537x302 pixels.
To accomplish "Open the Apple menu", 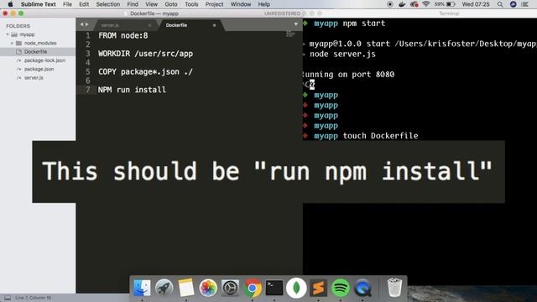I will (x=10, y=4).
